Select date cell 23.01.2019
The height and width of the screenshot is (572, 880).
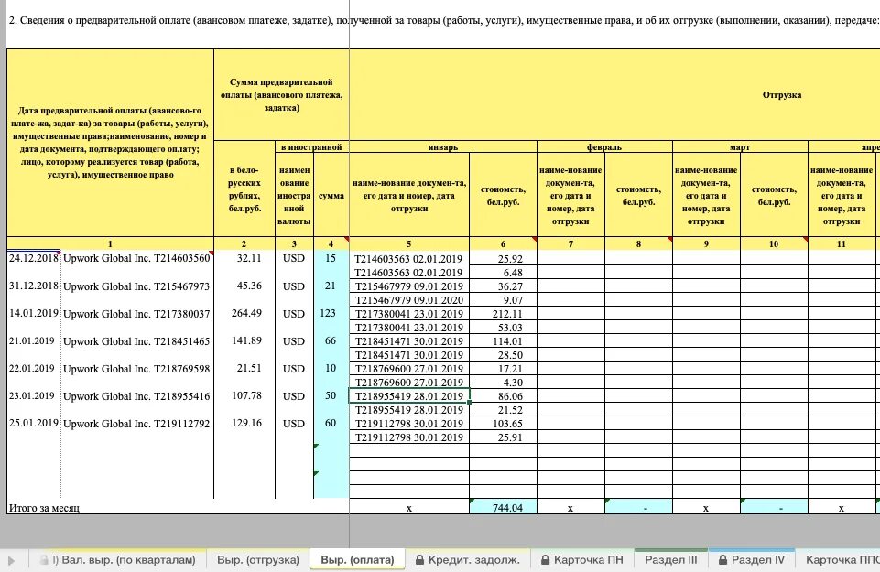[x=34, y=395]
